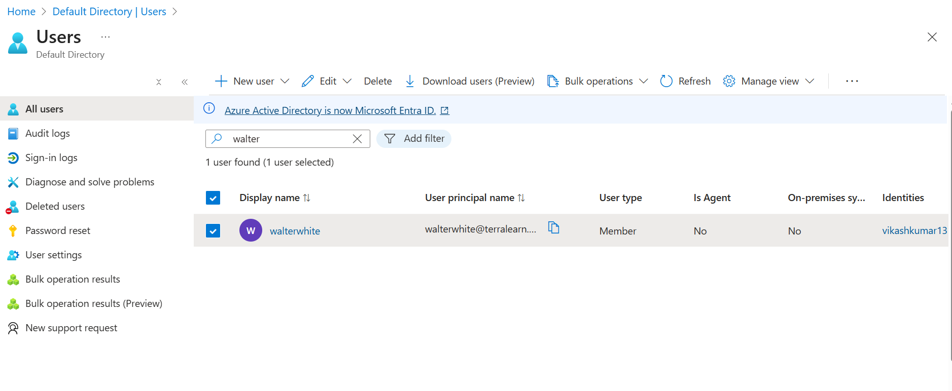Open the walterwhite user link
The height and width of the screenshot is (391, 952).
(295, 231)
